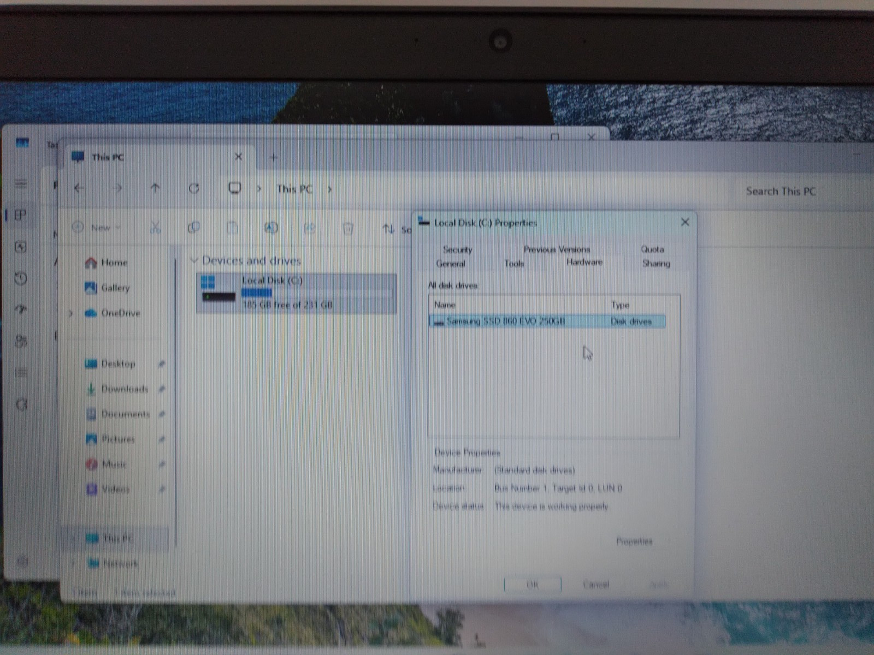Click the Rename icon in toolbar
The width and height of the screenshot is (874, 655).
[271, 228]
